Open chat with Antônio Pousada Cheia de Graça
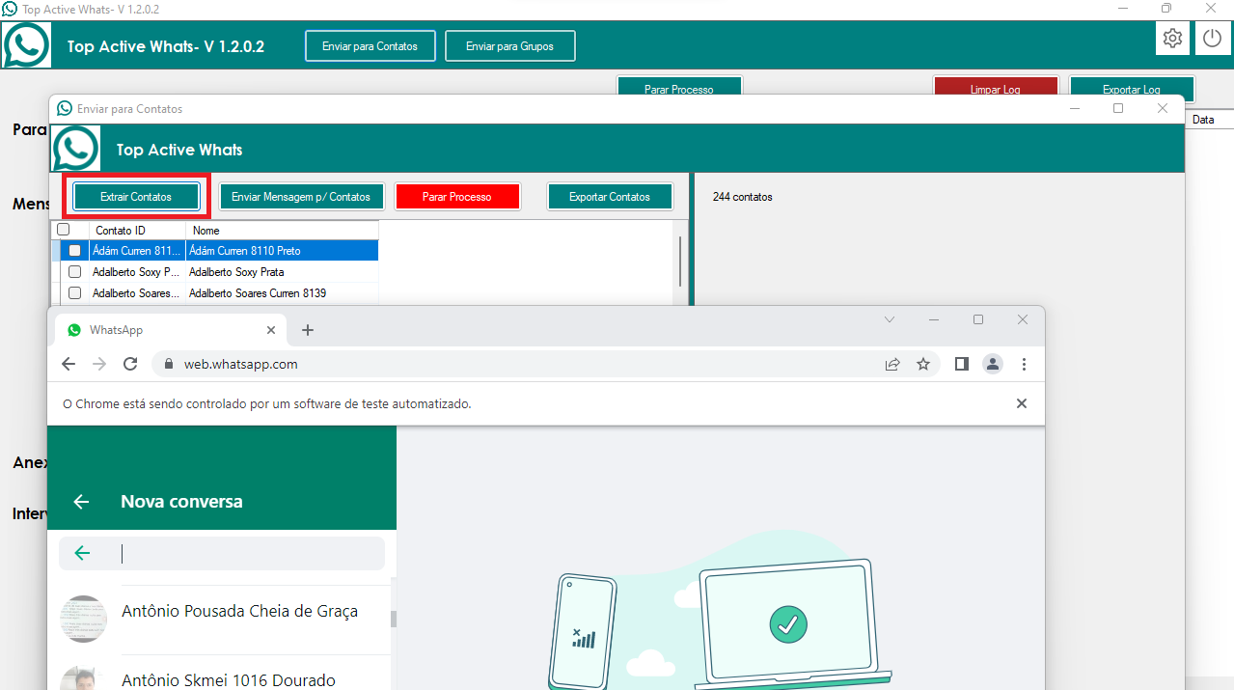This screenshot has width=1234, height=690. (222, 619)
